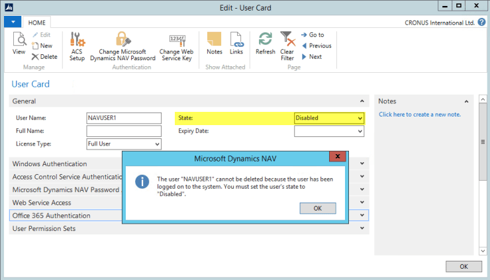
Task: Collapse the Notes FactBox
Action: pyautogui.click(x=466, y=101)
